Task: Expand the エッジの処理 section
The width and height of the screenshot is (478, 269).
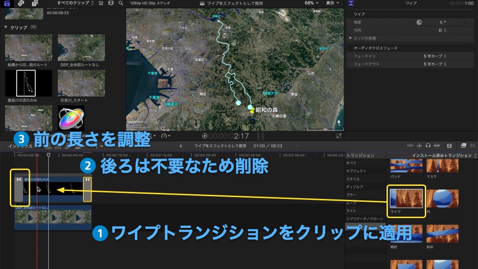Action: 351,38
